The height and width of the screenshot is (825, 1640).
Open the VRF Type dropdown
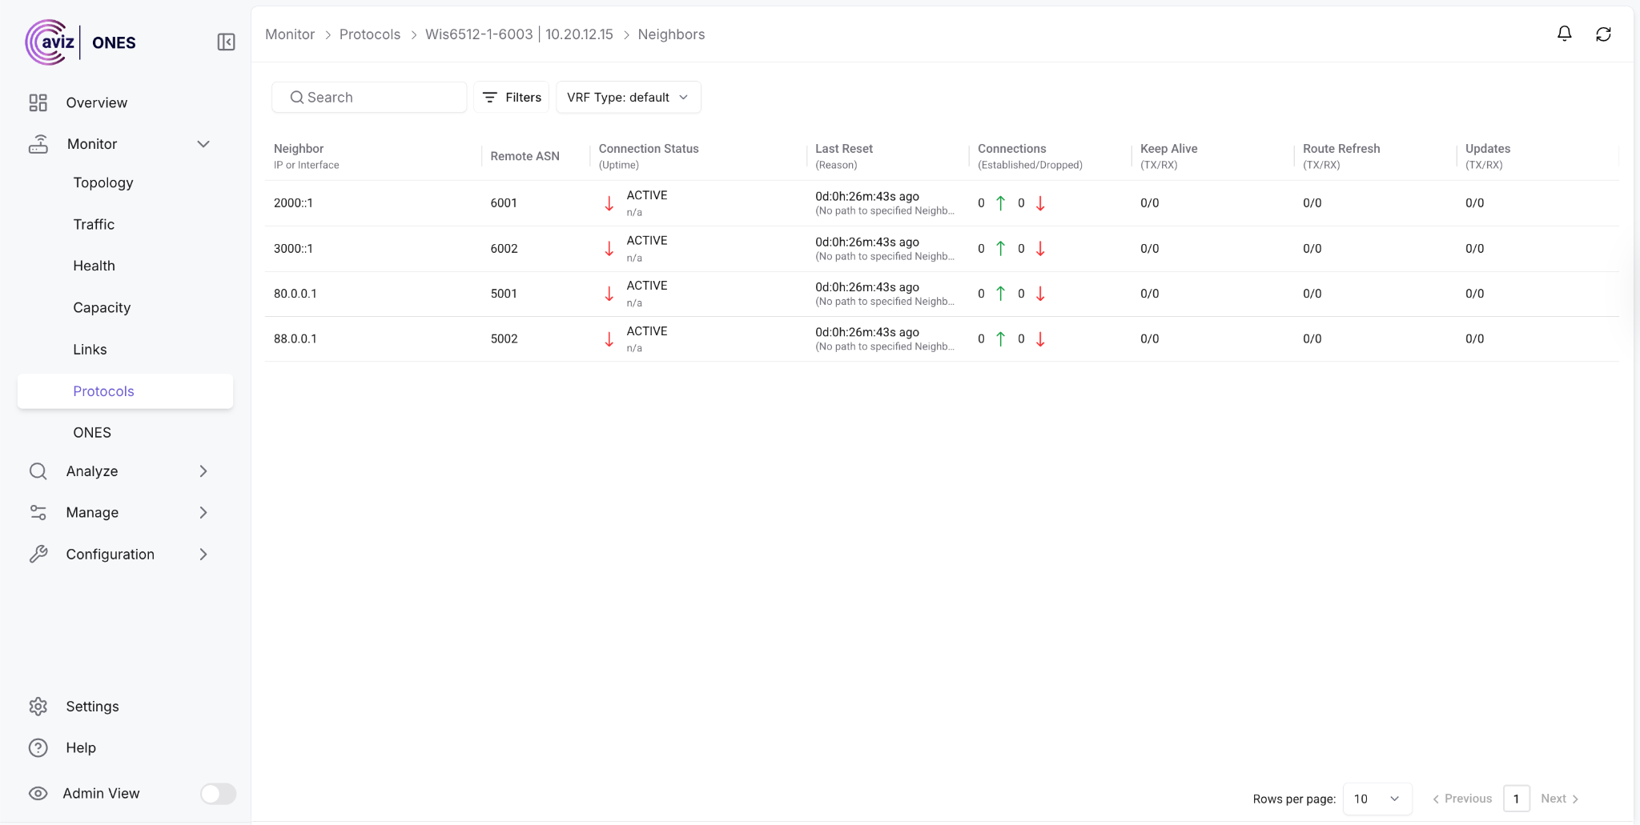628,97
